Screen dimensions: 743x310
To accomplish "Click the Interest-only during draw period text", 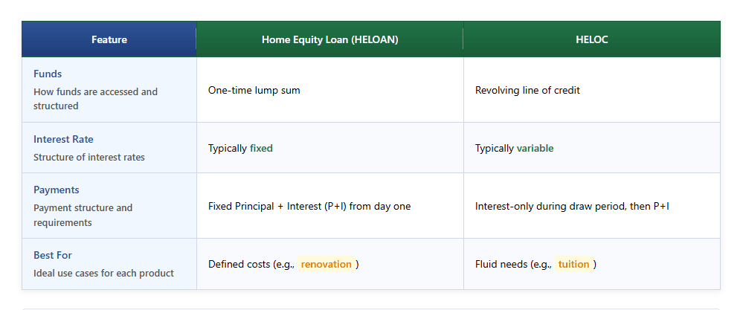I will pyautogui.click(x=572, y=207).
